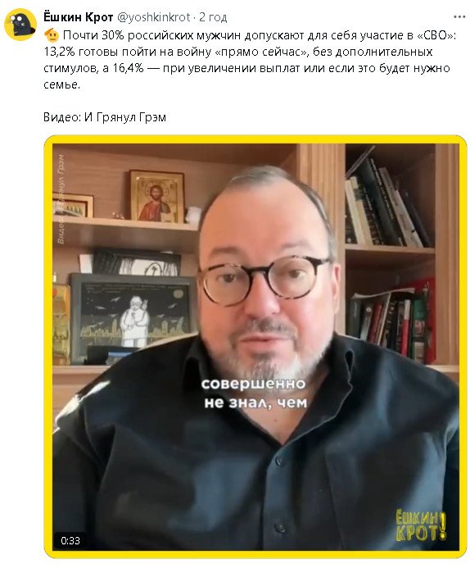Click the '13,2%' figure in the tweet
The height and width of the screenshot is (564, 470).
pyautogui.click(x=59, y=52)
